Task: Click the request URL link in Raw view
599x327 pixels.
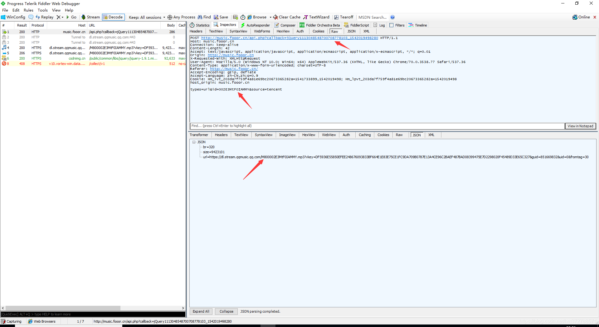Action: 290,38
